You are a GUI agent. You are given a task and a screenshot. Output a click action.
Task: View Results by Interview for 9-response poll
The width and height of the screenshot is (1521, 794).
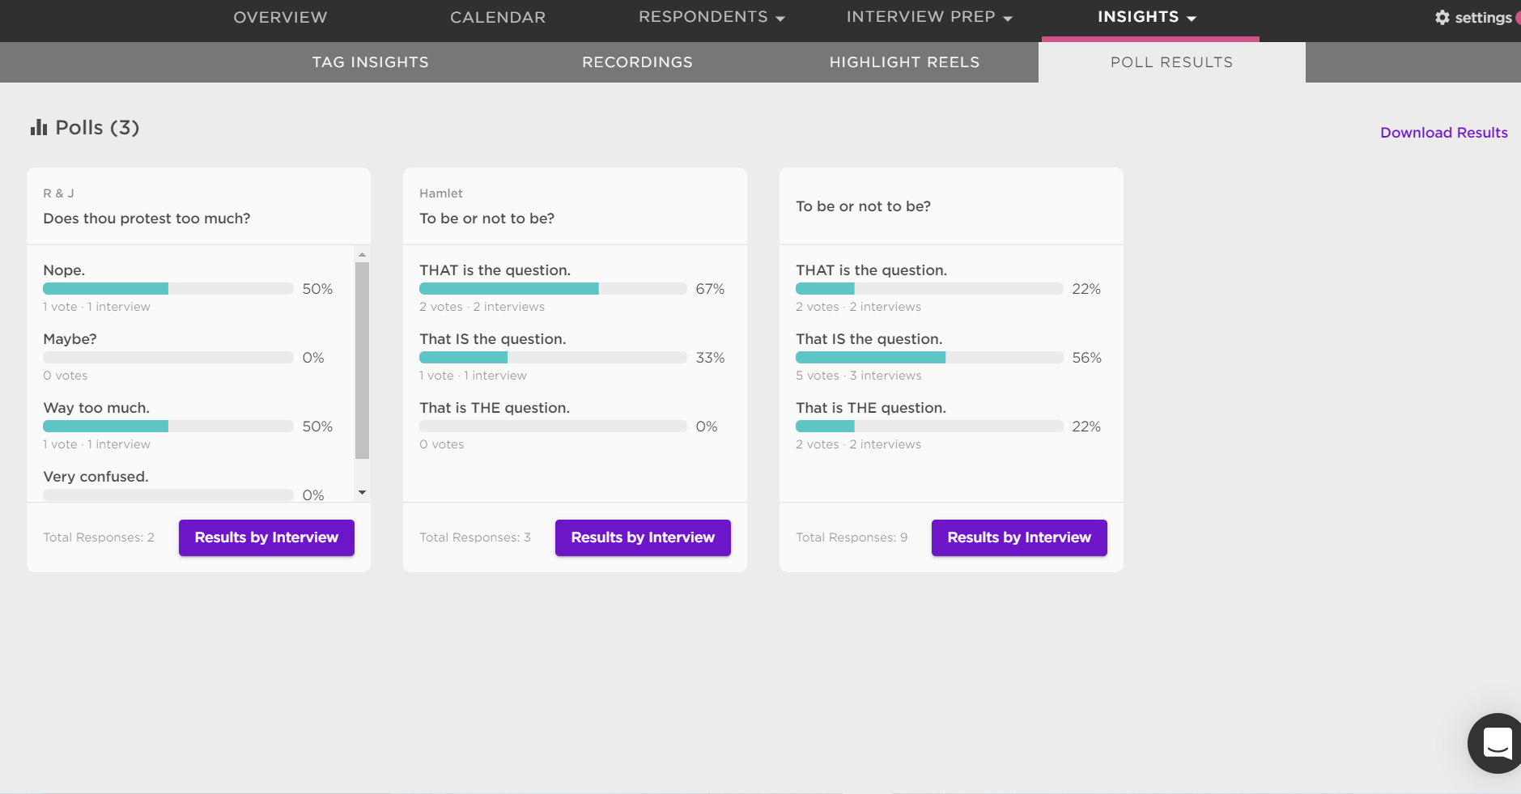point(1019,537)
